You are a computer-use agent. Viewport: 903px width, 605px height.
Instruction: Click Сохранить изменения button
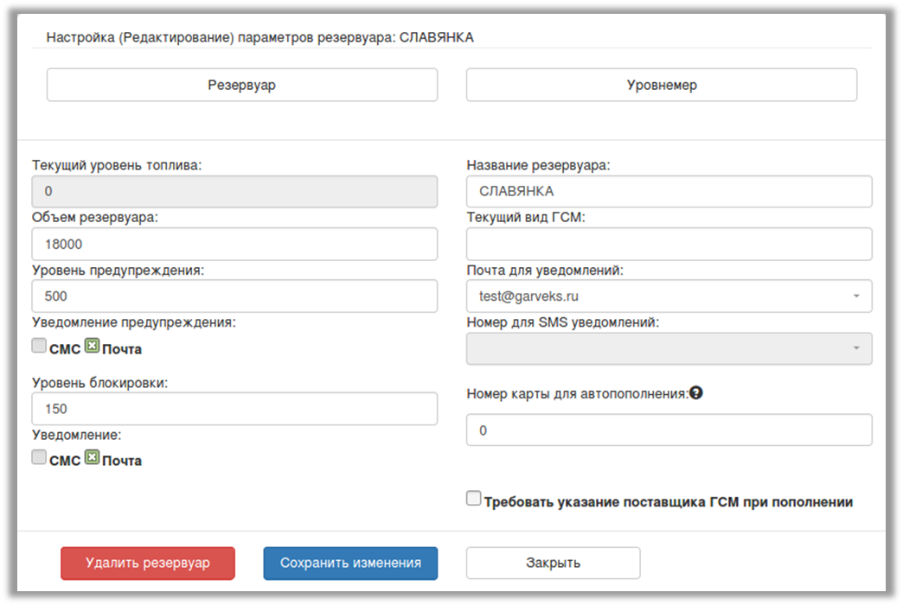pos(350,563)
